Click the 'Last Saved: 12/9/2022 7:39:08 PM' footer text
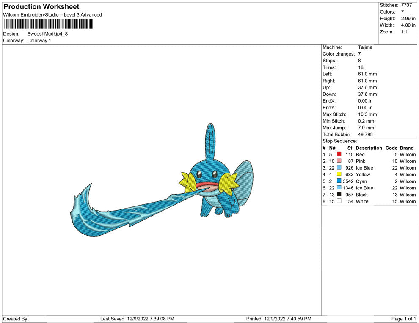Image resolution: width=419 pixels, height=323 pixels. click(137, 319)
